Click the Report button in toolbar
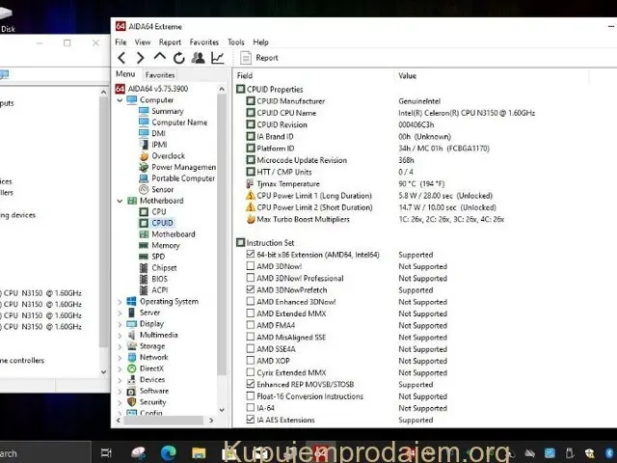Image resolution: width=617 pixels, height=463 pixels. [260, 58]
